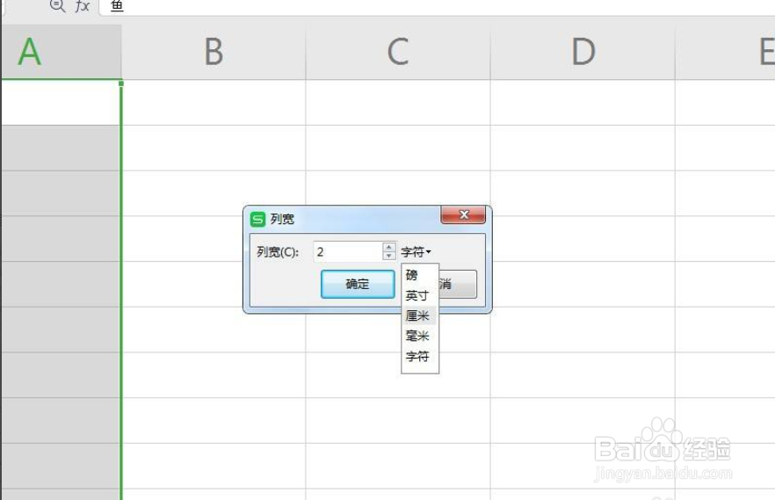
Task: Open the 字符 unit dropdown
Action: pyautogui.click(x=416, y=252)
